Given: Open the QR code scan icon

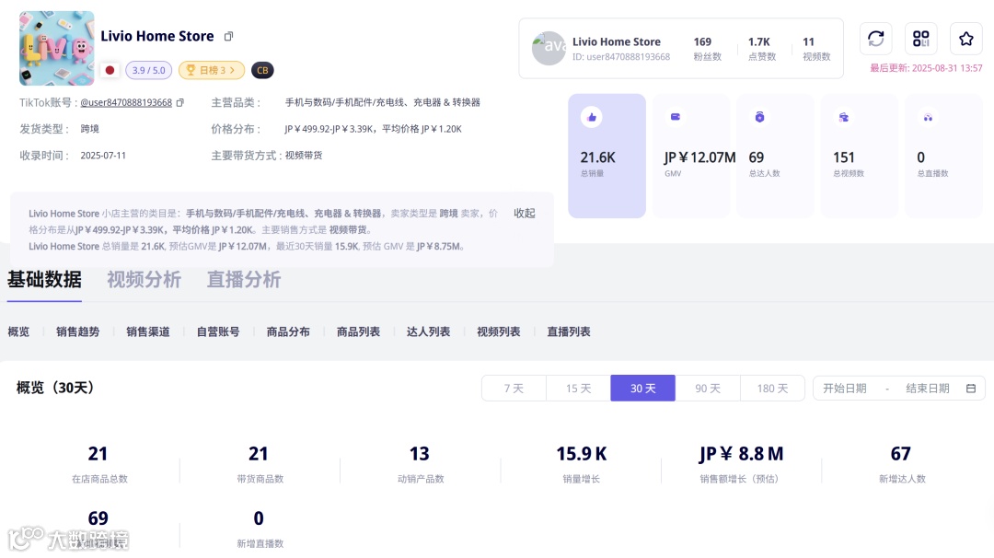Looking at the screenshot, I should 920,39.
